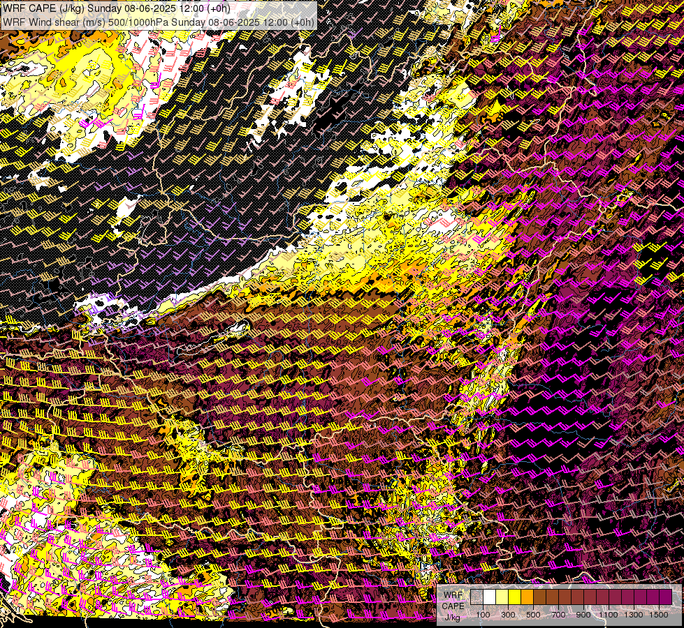This screenshot has height=628, width=684.
Task: Click the legend value 100
Action: coord(483,615)
